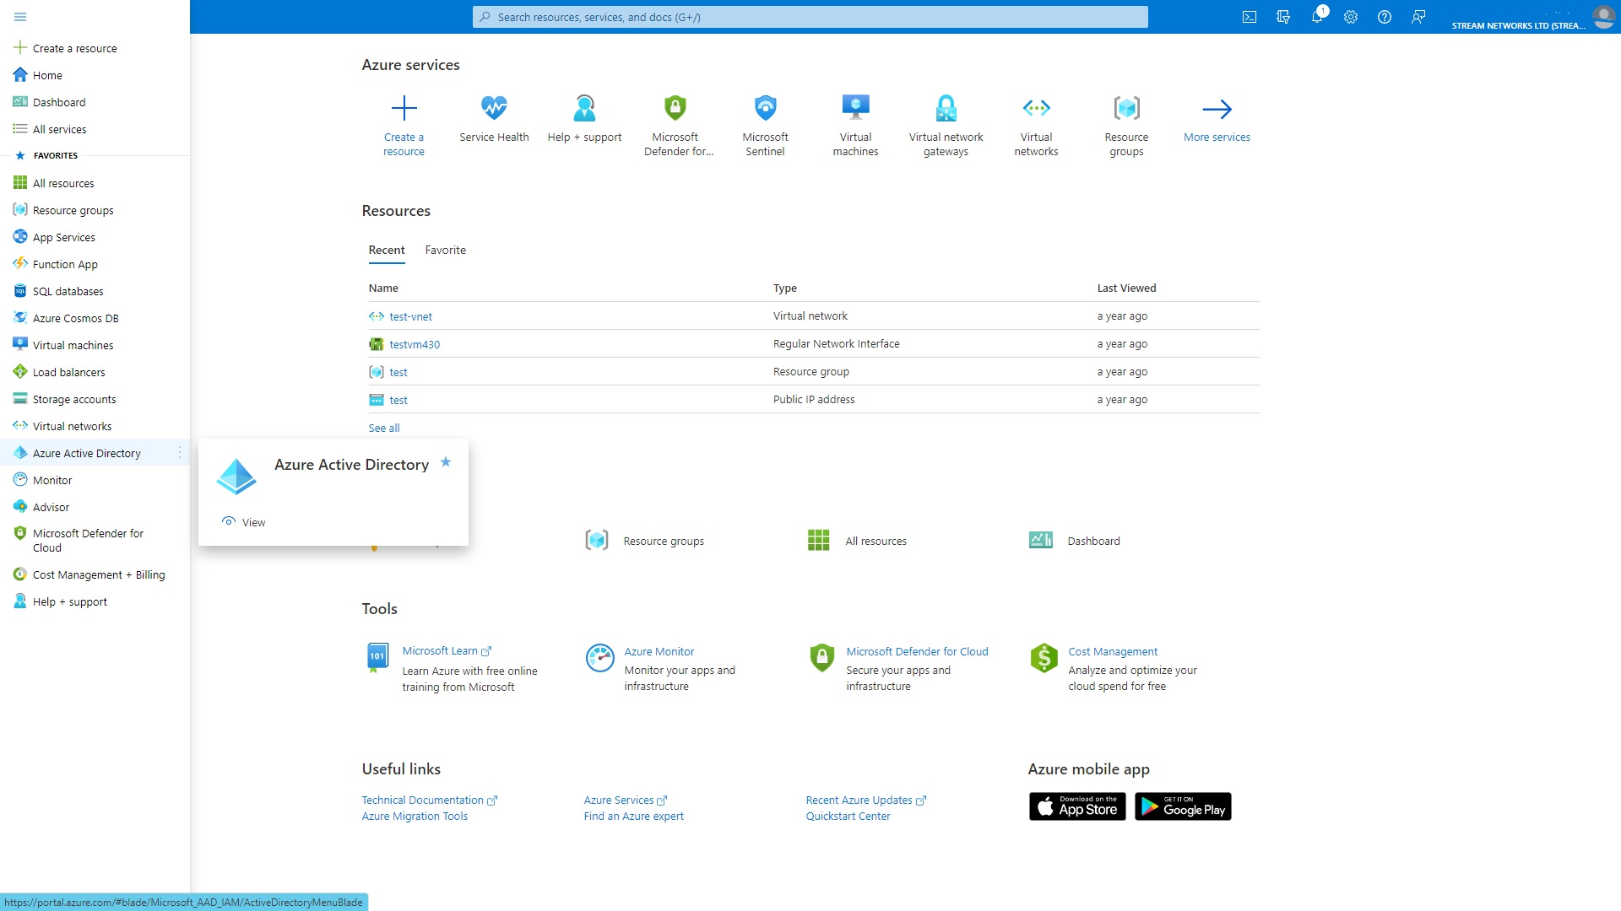Open context menu dots on Azure Active Directory
This screenshot has height=911, width=1621.
coord(180,452)
